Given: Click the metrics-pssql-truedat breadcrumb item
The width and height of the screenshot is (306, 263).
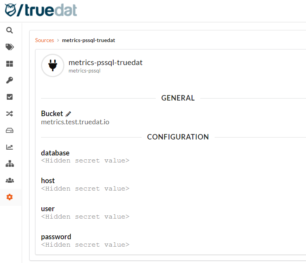Looking at the screenshot, I should click(x=89, y=40).
